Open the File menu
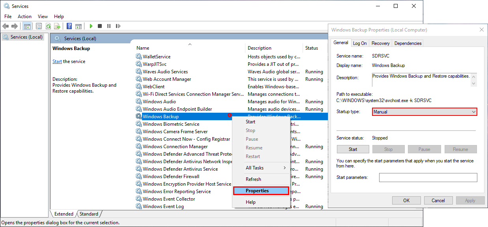Viewport: 488px width, 227px height. (8, 17)
